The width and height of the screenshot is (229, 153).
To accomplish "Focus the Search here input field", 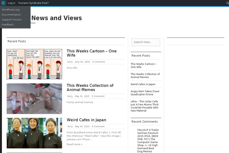I will pyautogui.click(x=146, y=42).
